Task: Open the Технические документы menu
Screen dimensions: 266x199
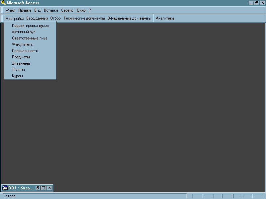Action: click(x=84, y=18)
